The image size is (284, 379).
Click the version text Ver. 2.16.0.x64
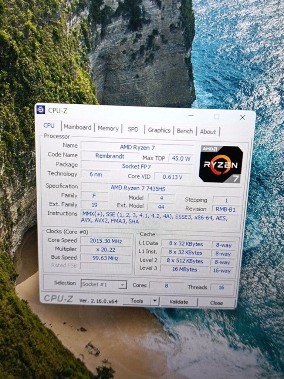click(98, 301)
